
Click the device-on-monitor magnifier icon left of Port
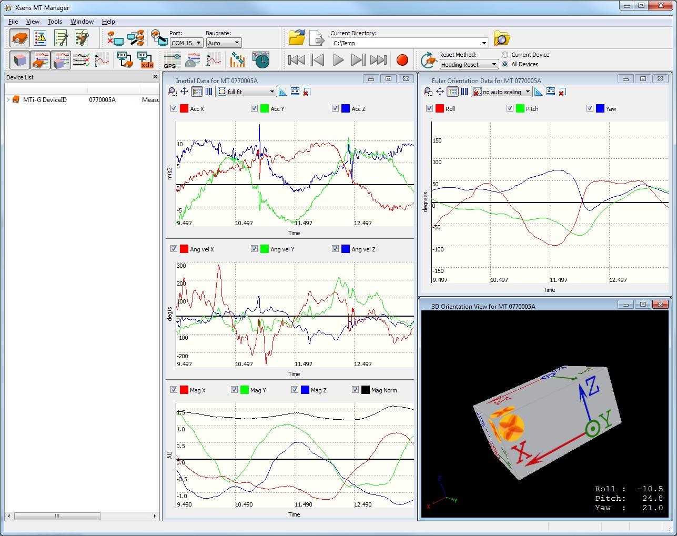pyautogui.click(x=159, y=38)
